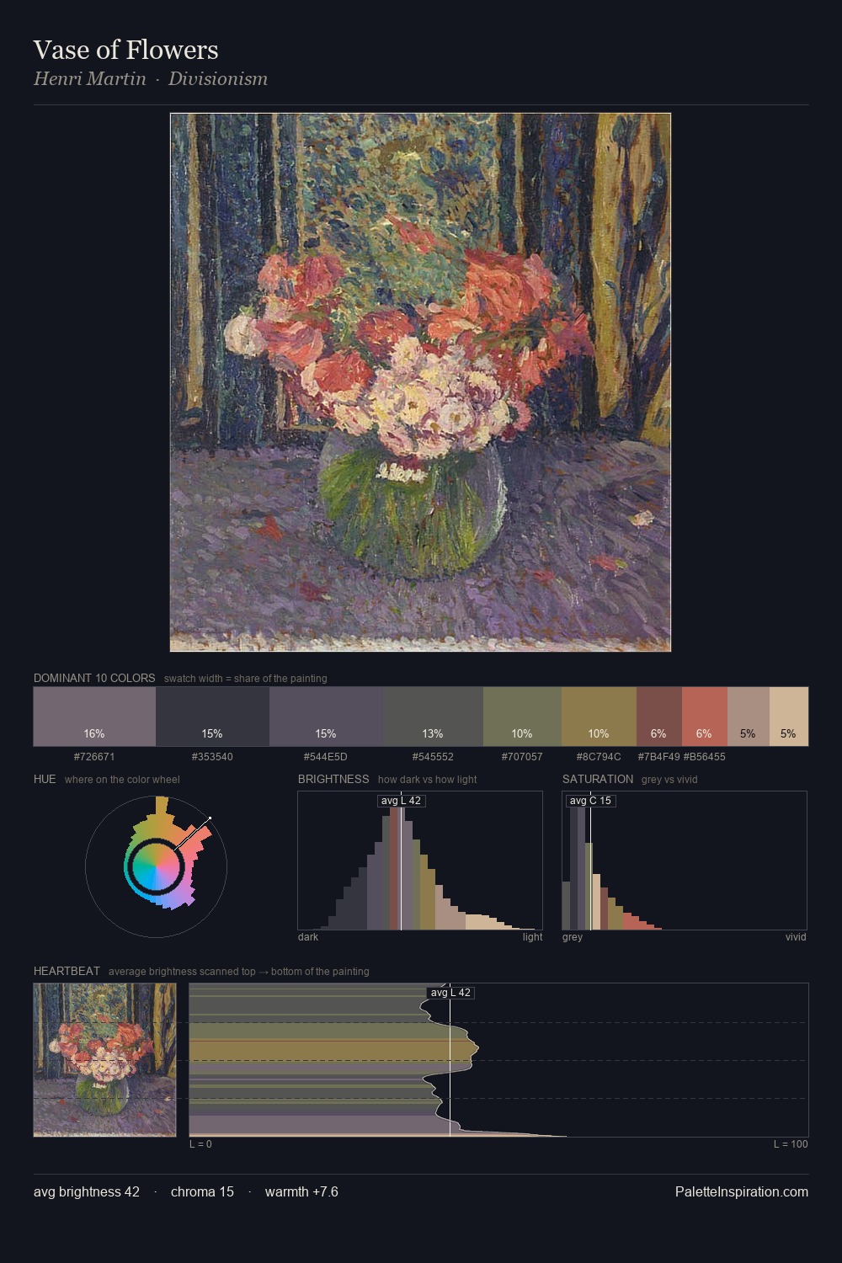Image resolution: width=842 pixels, height=1263 pixels.
Task: Click the hex code #B56455 label
Action: (704, 757)
